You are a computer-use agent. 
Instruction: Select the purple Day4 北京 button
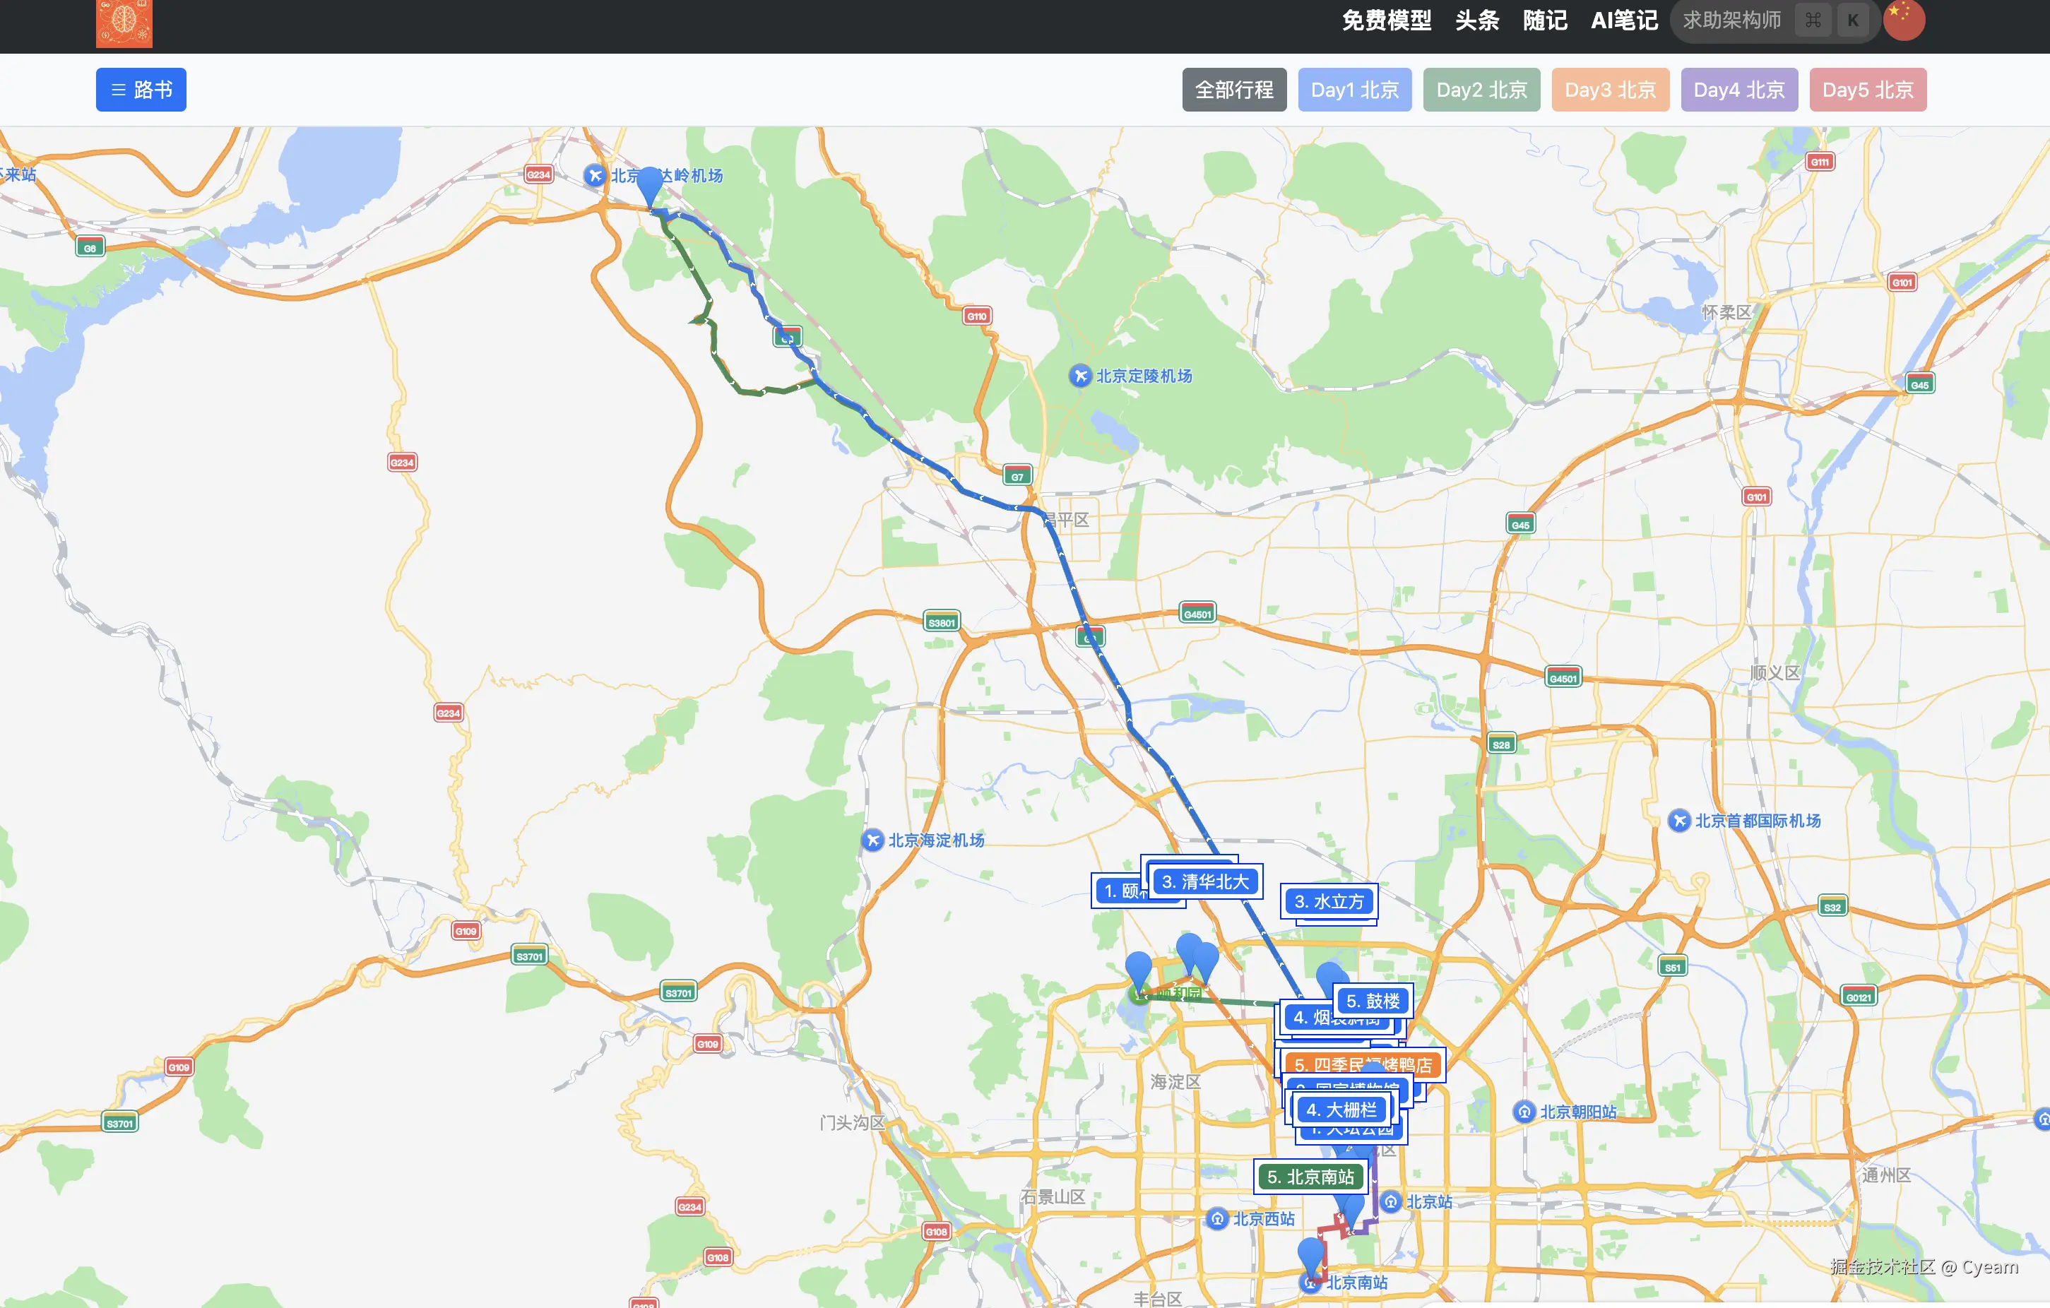tap(1738, 90)
